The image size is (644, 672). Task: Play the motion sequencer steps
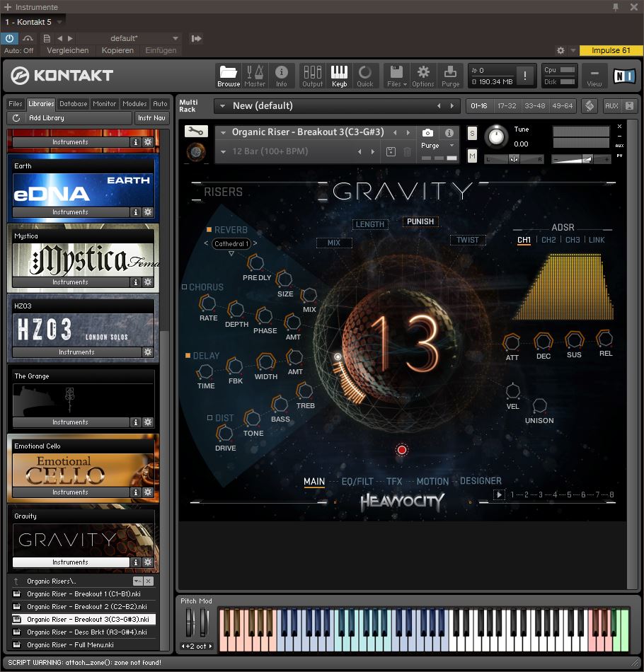click(x=499, y=494)
